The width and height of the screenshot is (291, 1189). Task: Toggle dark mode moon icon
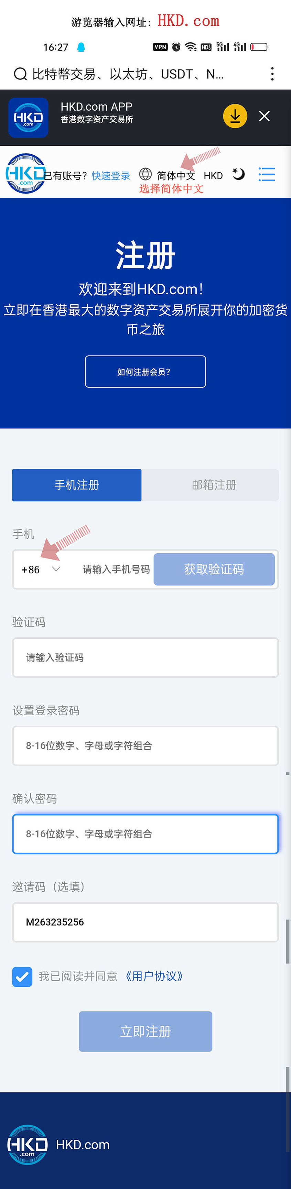(238, 174)
